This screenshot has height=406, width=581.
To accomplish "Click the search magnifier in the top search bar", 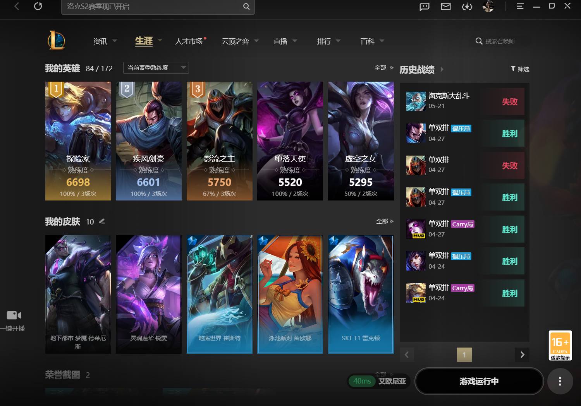I will coord(246,7).
